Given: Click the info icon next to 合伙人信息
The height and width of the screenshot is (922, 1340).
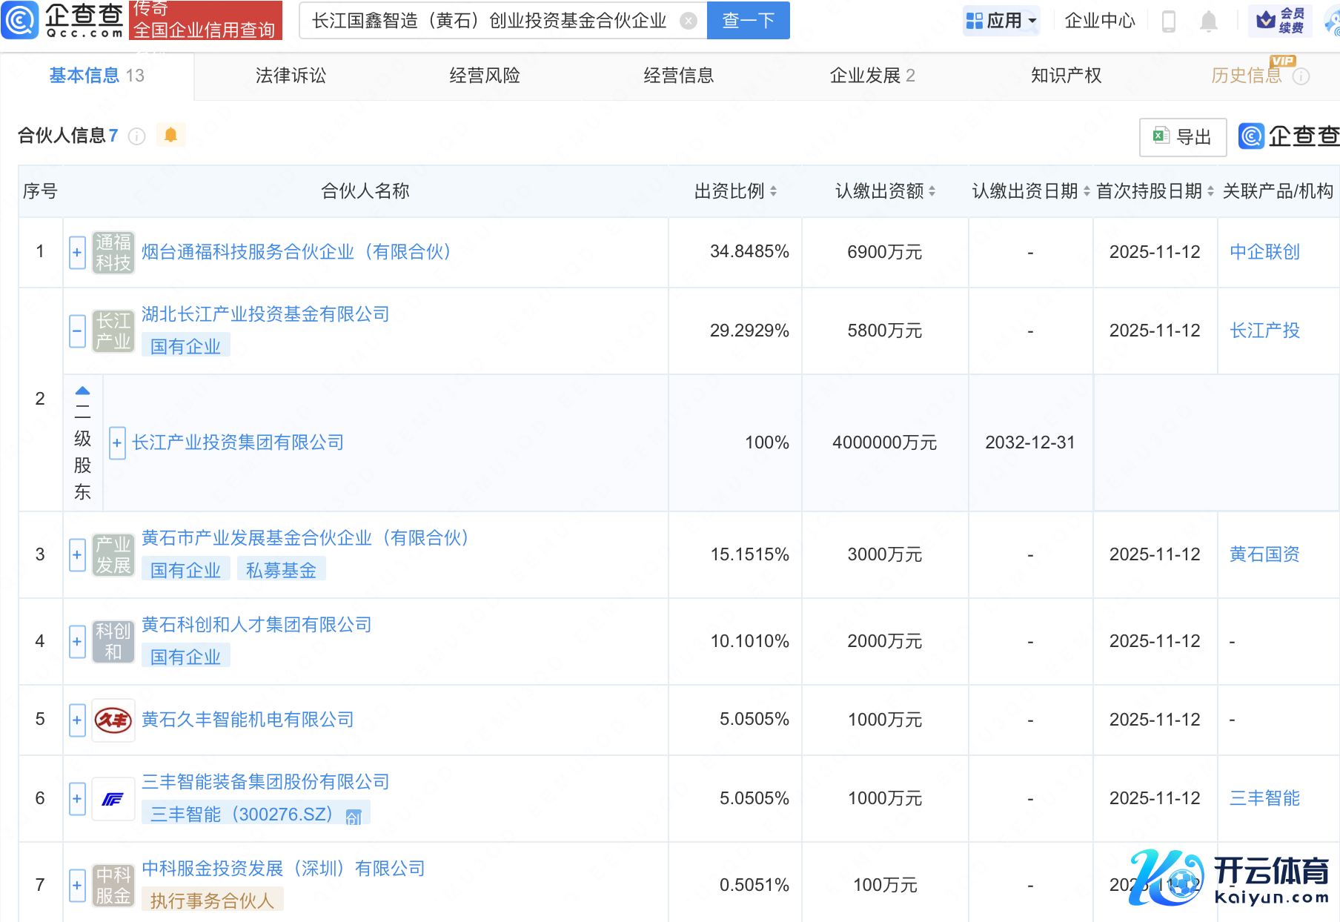Looking at the screenshot, I should click(x=137, y=136).
